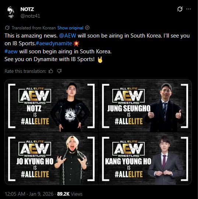This screenshot has width=198, height=199.
Task: Click the Grok icon at top right
Action: pos(180,9)
